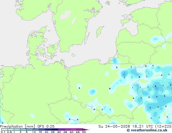This screenshot has height=133, width=172.
Task: Click the '18..21 UTC' time text
Action: coord(143,126)
